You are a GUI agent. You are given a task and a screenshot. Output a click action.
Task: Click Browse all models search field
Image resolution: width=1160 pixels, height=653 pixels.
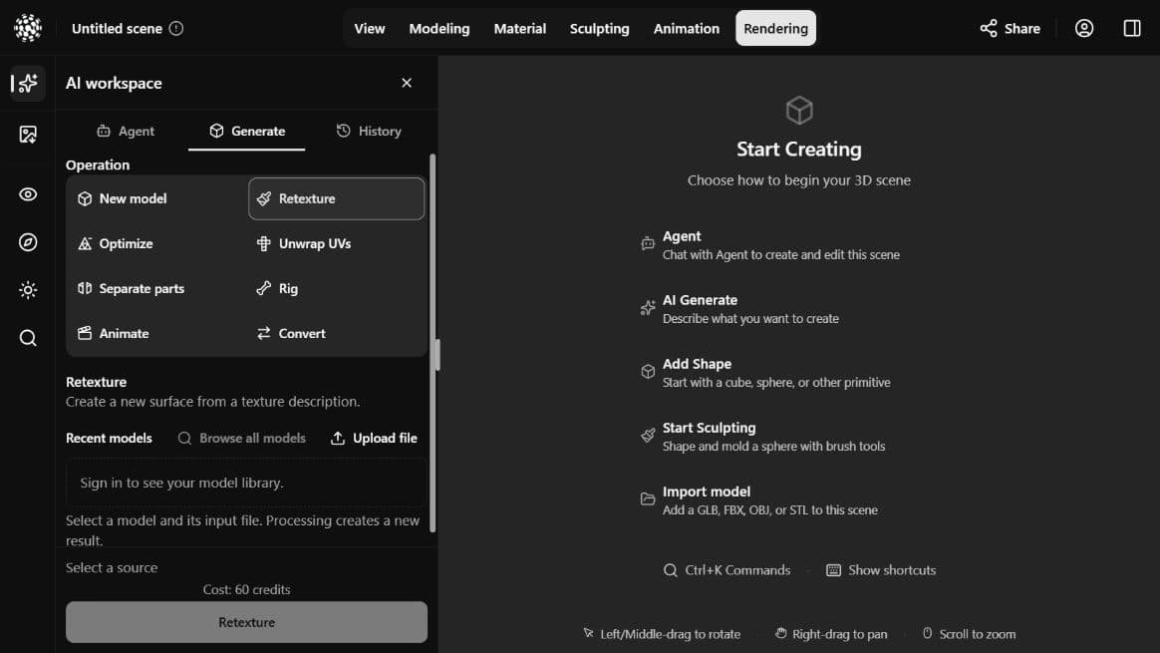click(241, 439)
